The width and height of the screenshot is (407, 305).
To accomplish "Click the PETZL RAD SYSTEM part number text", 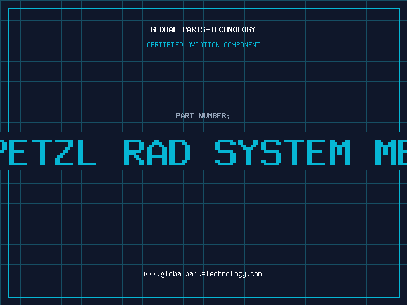I will coord(203,152).
